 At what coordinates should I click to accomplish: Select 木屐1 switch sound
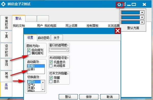34,88
